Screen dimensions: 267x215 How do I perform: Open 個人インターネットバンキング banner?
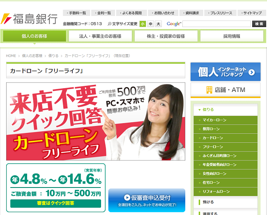click(x=226, y=72)
